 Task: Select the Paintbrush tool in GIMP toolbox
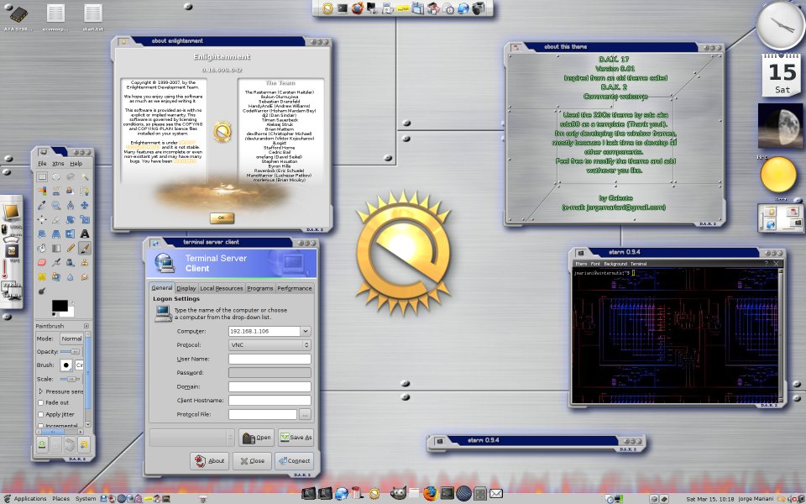tap(85, 248)
